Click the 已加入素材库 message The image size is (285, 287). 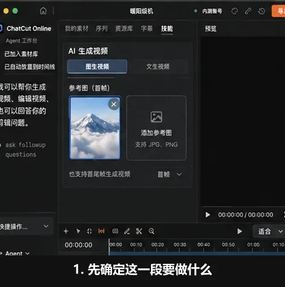pyautogui.click(x=21, y=54)
